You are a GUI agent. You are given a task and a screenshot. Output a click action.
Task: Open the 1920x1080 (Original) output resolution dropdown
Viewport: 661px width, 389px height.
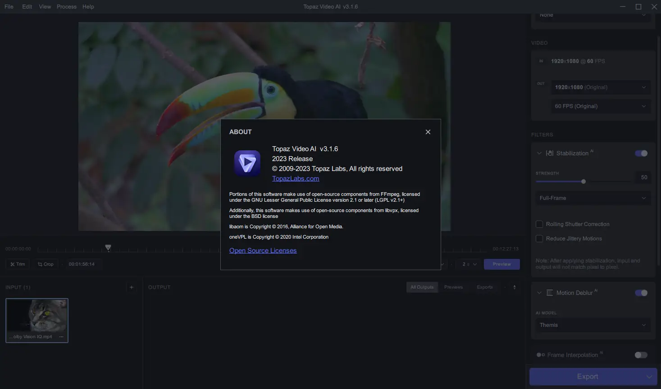601,87
